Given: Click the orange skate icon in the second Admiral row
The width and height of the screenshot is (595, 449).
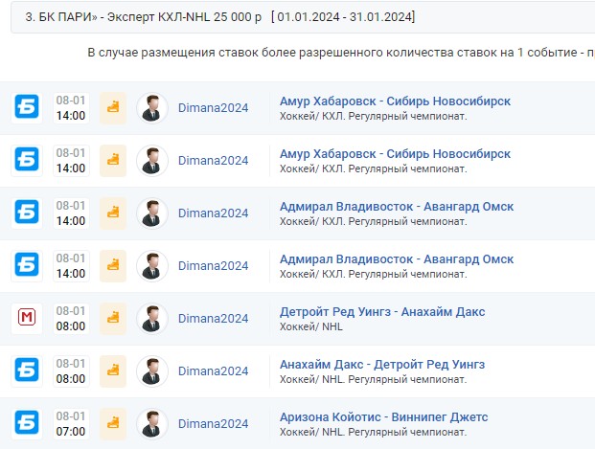Looking at the screenshot, I should [x=113, y=266].
